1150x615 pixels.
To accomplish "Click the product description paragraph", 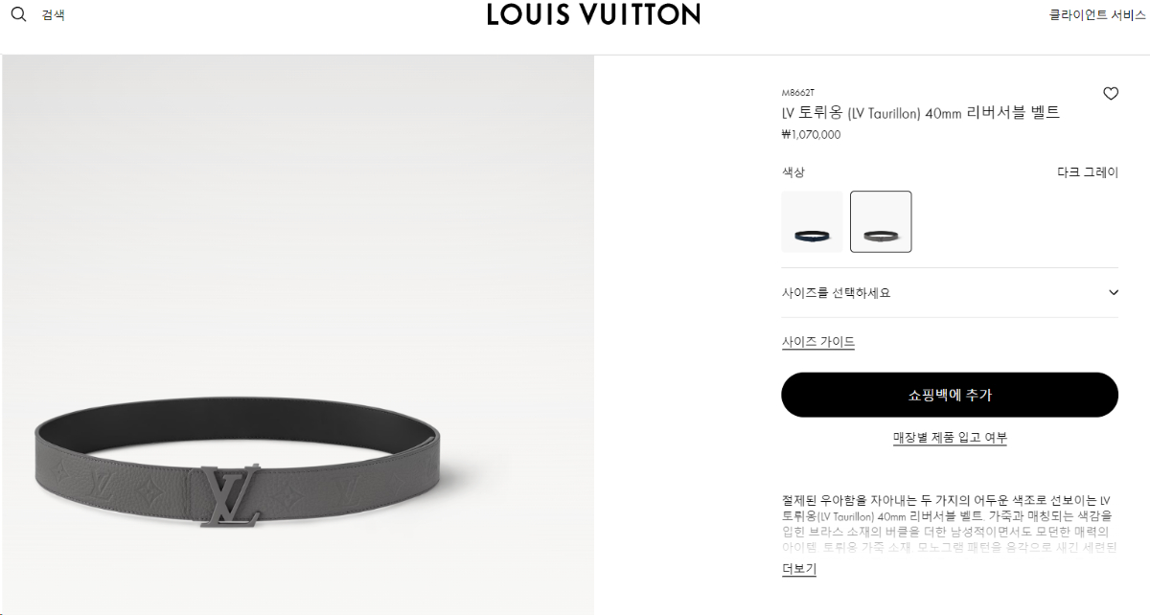I will point(950,524).
